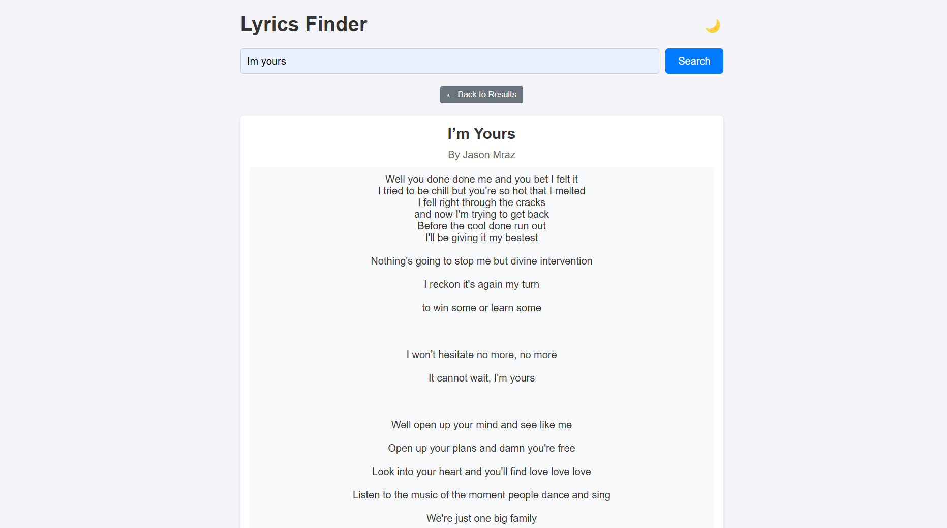
Task: Click the Lyrics Finder page title
Action: click(x=303, y=24)
